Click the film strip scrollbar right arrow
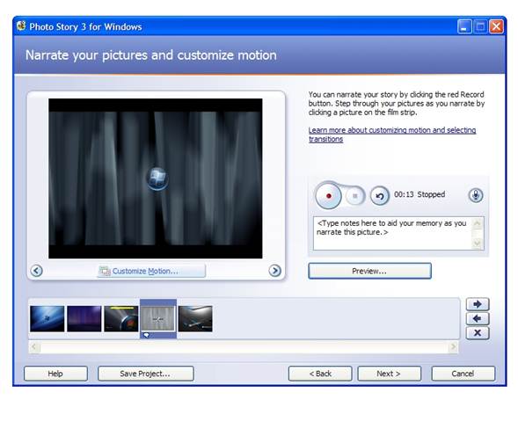Image resolution: width=518 pixels, height=429 pixels. (453, 346)
